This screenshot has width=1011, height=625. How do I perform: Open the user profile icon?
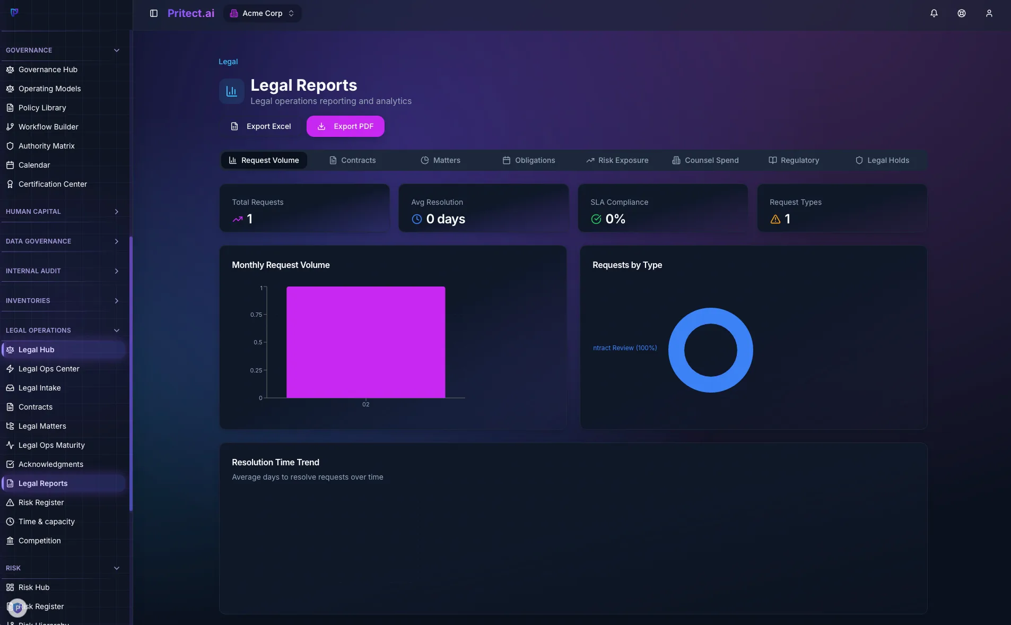click(x=989, y=13)
